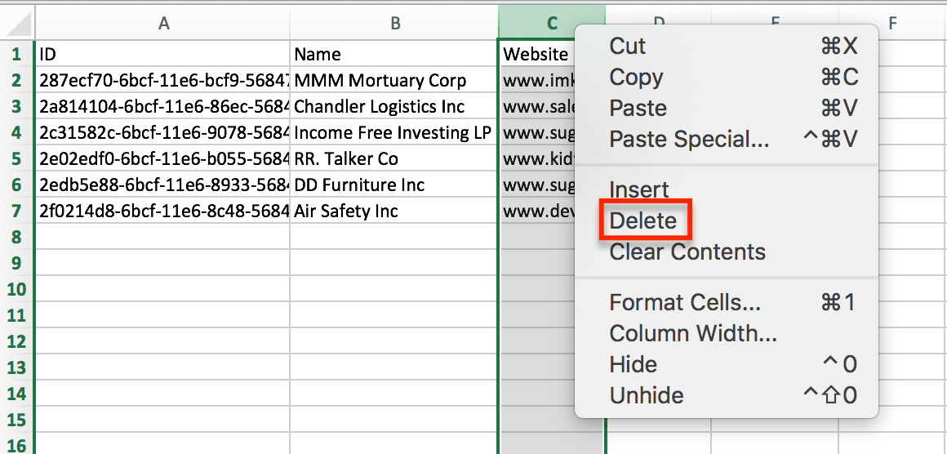Image resolution: width=947 pixels, height=454 pixels.
Task: Select Delete to remove column C
Action: point(726,221)
